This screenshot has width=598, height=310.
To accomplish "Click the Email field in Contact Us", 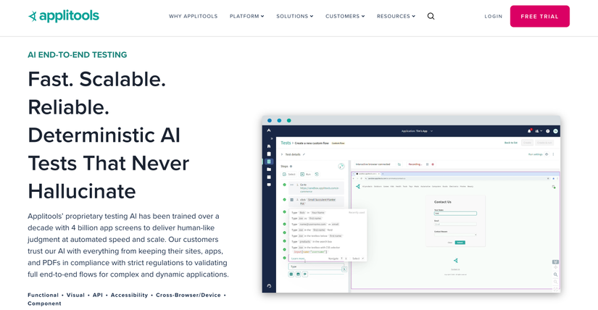I will click(455, 225).
